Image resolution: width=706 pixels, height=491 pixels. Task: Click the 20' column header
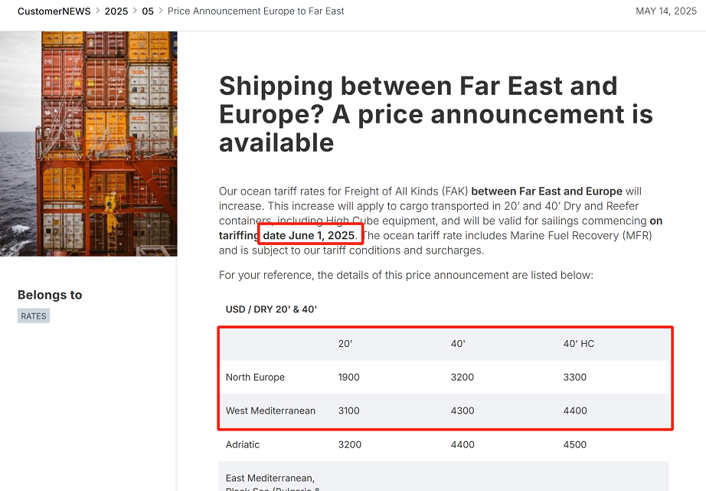click(x=345, y=344)
